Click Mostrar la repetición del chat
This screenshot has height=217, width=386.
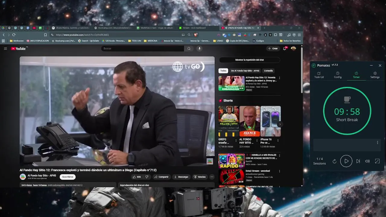point(249,60)
